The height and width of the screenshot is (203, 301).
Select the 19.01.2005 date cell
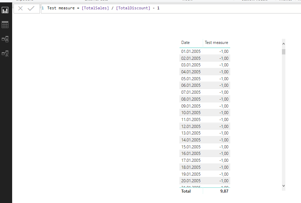(x=191, y=174)
